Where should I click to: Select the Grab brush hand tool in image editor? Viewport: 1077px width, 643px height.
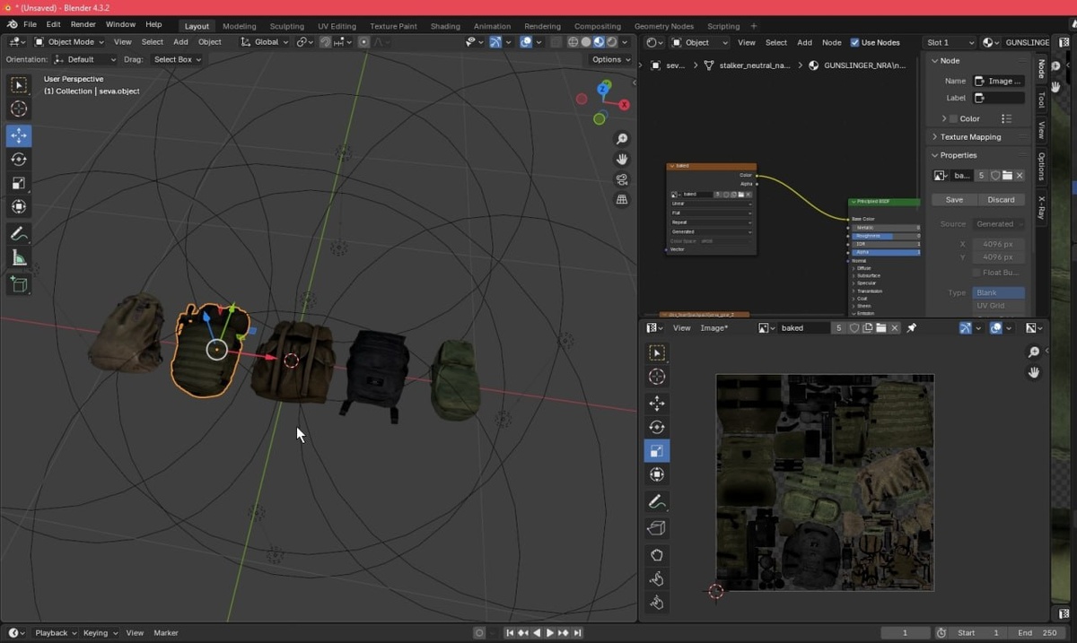click(656, 555)
